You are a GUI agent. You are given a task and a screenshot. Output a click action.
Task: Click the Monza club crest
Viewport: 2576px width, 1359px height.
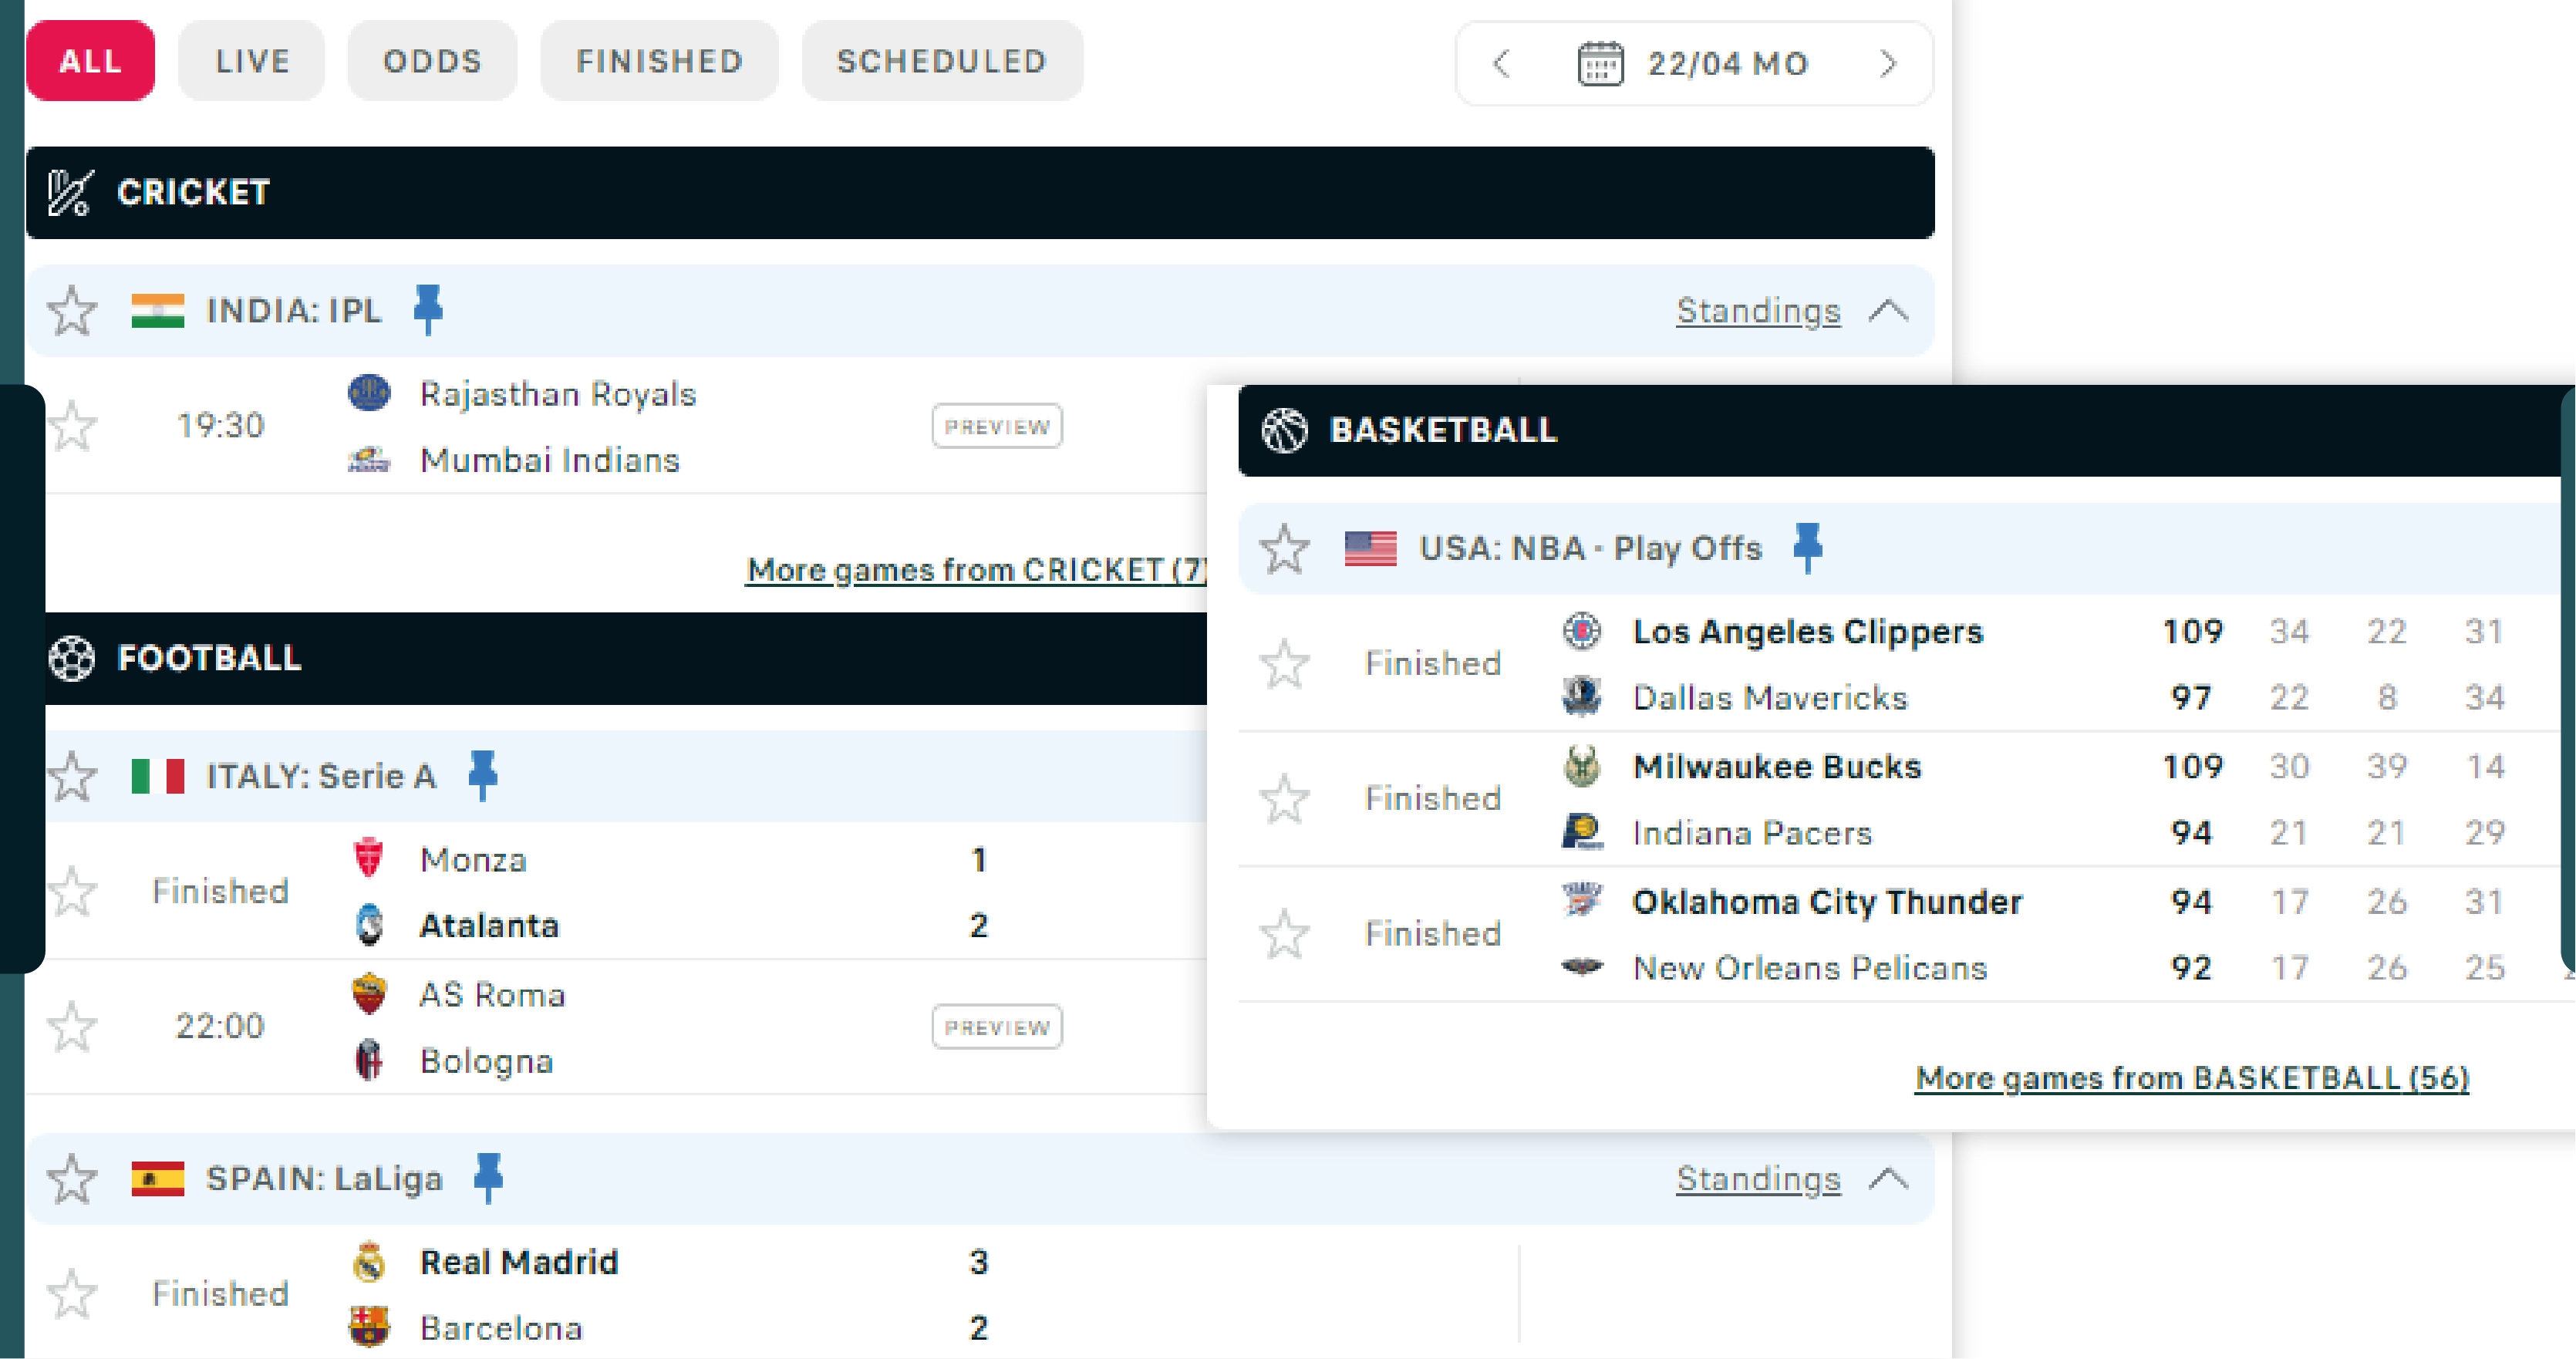pos(369,858)
